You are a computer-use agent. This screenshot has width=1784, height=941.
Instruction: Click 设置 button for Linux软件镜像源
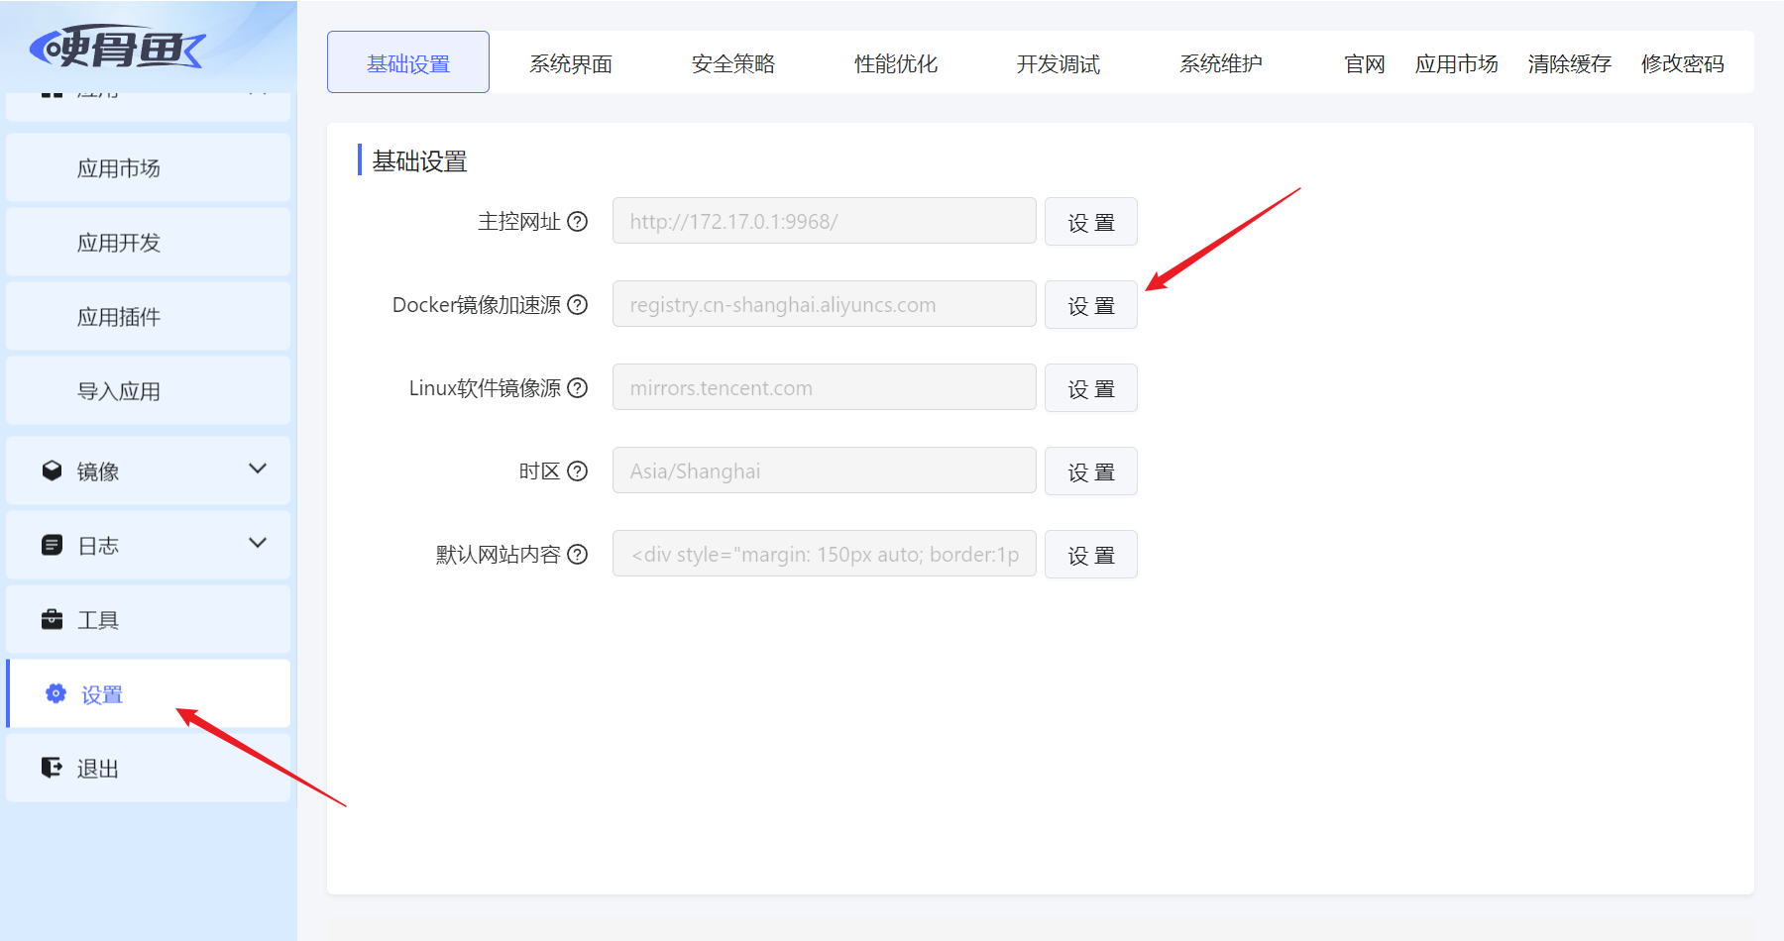pos(1091,388)
